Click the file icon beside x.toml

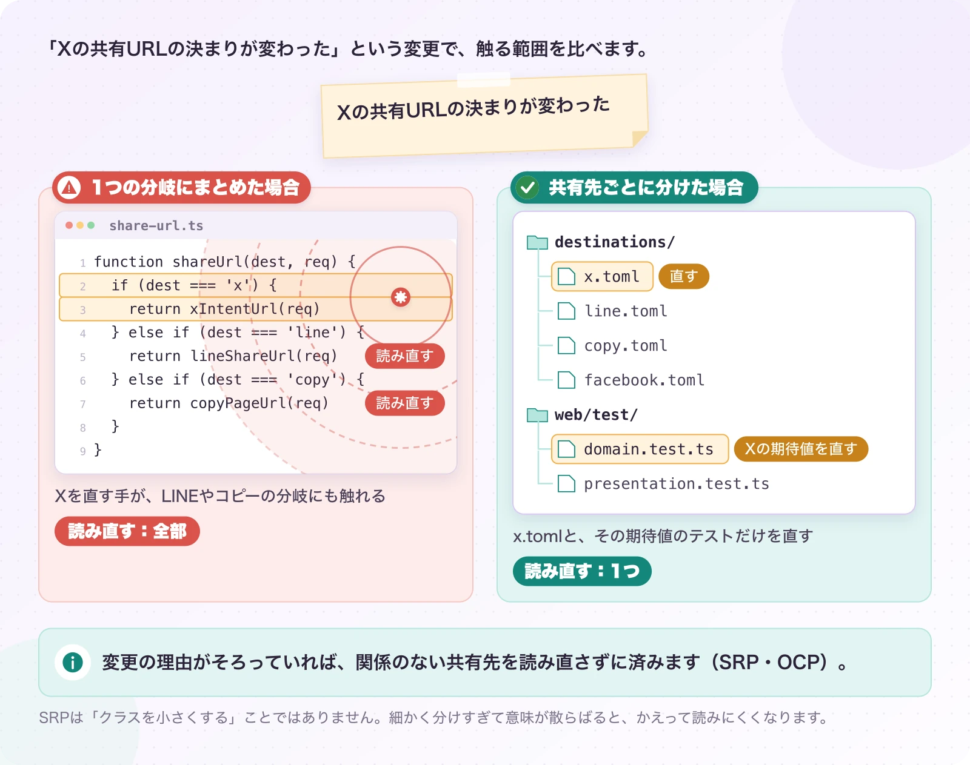point(566,277)
